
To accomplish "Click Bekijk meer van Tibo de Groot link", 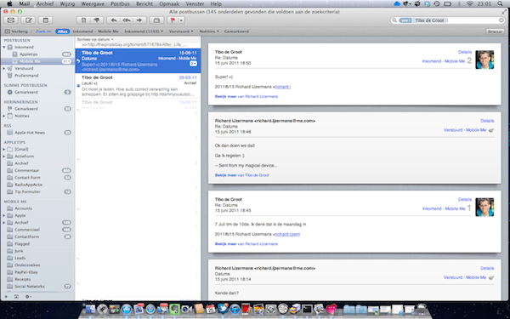I will 242,175.
